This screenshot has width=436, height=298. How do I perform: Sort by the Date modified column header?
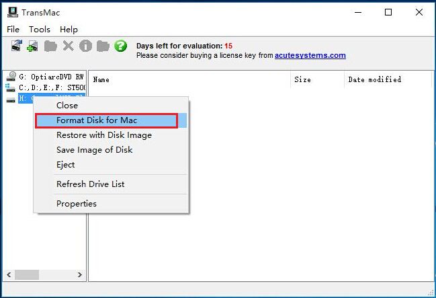click(388, 79)
